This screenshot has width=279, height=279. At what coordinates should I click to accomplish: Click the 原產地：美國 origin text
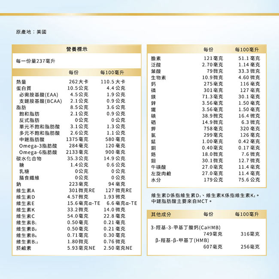click(31, 32)
